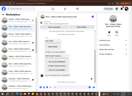Click the chat messages scrollbar
This screenshot has width=132, height=96.
tap(95, 66)
